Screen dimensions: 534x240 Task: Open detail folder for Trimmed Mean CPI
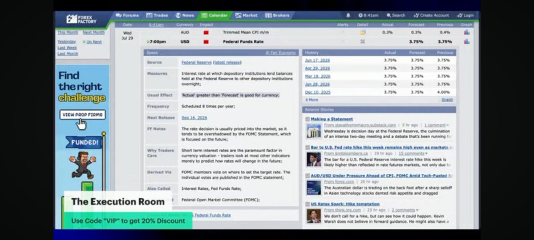click(x=363, y=32)
